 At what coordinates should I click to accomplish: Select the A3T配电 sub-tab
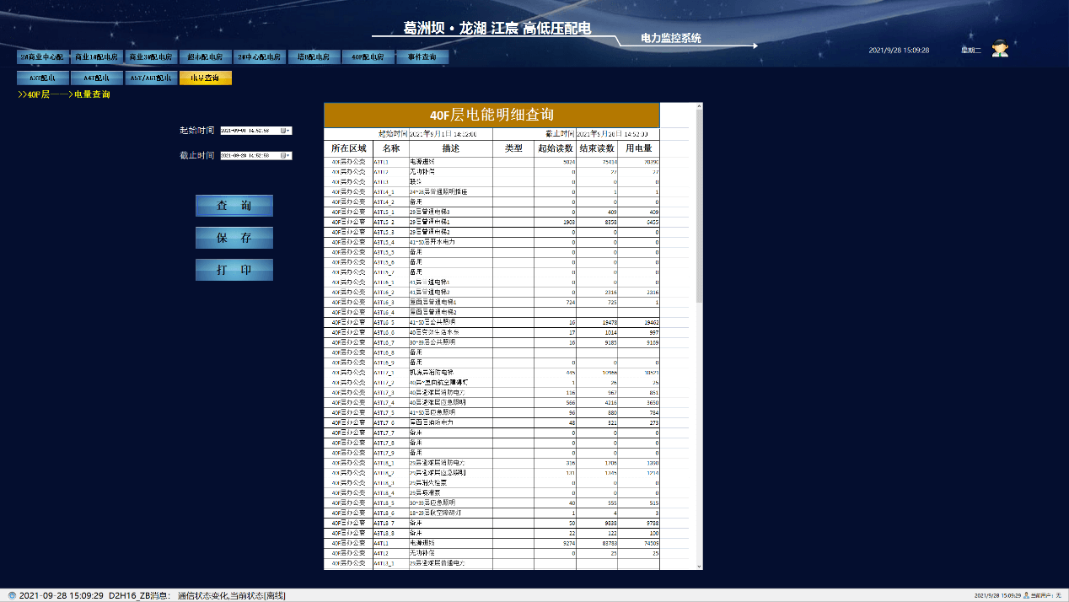(x=42, y=78)
